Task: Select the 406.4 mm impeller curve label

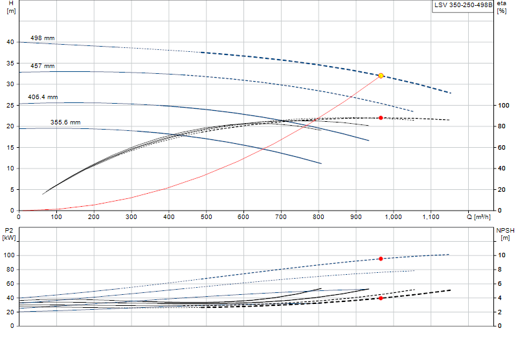Action: (x=43, y=97)
